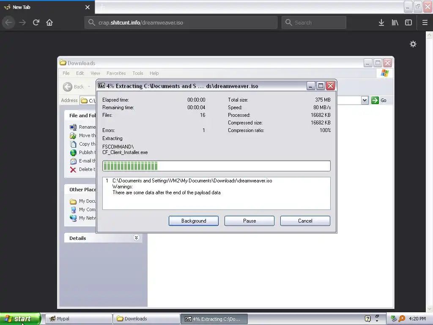This screenshot has height=325, width=433.
Task: Expand the Details panel chevron
Action: pos(136,238)
